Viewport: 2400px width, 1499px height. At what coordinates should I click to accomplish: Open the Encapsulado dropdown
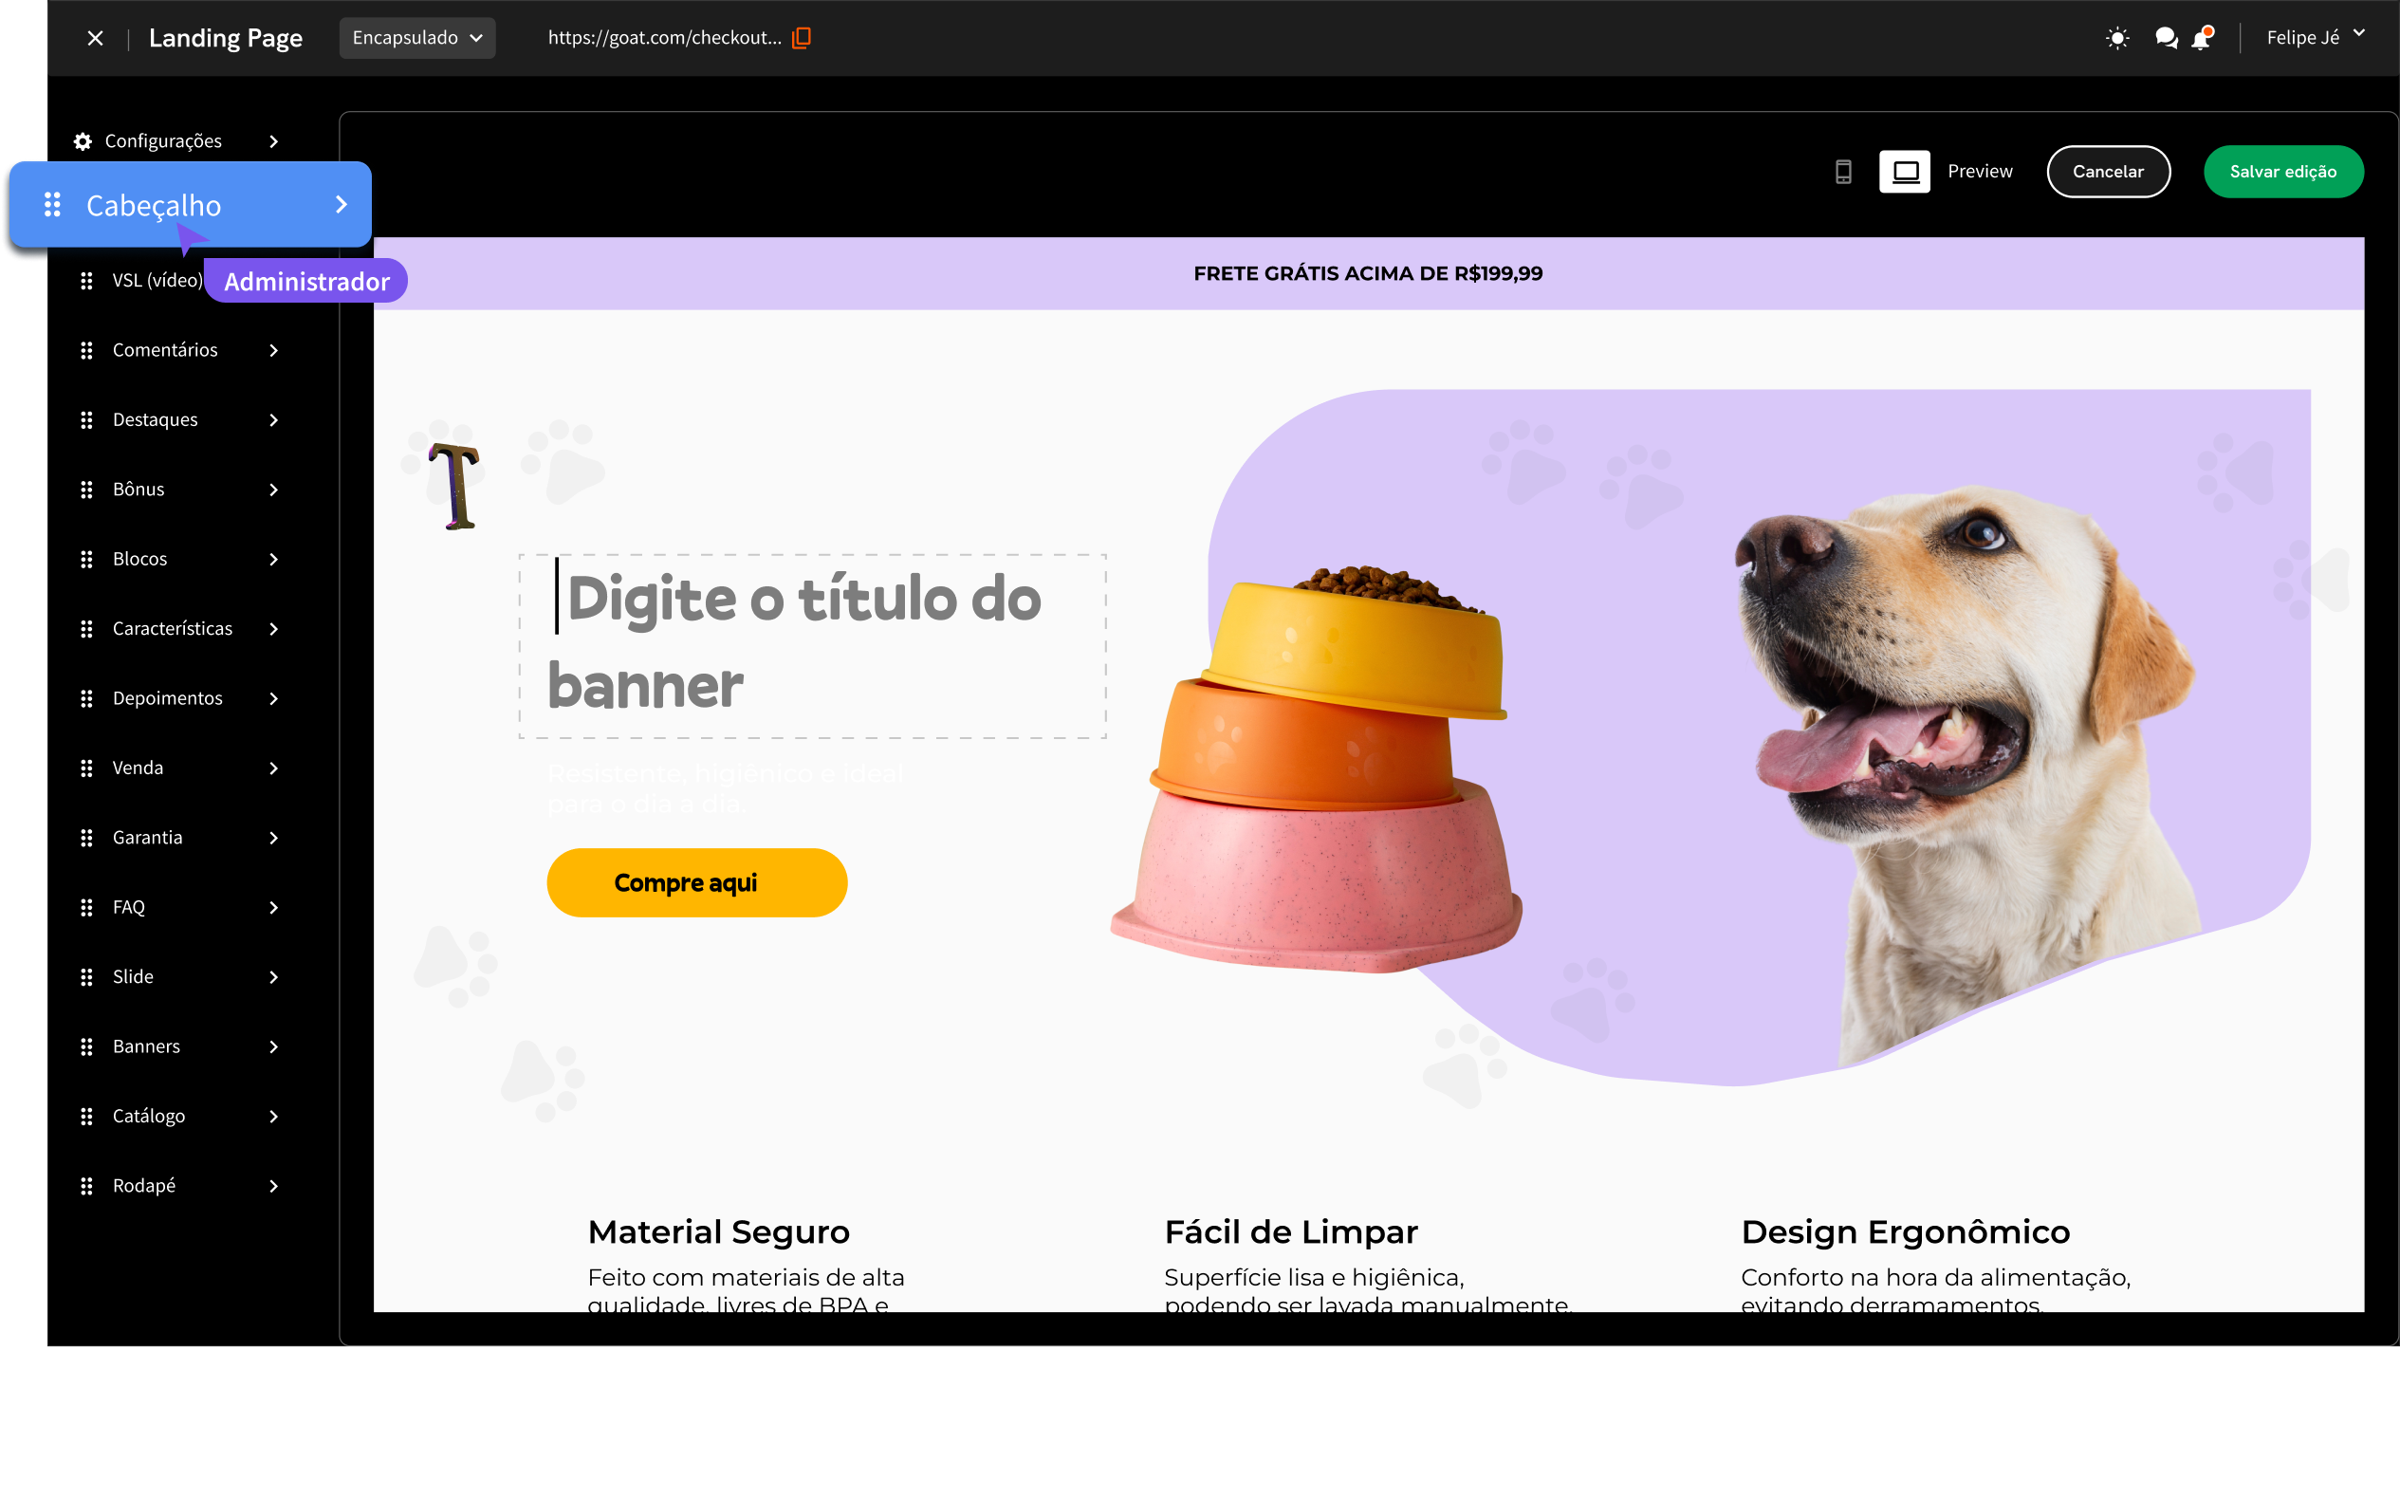417,38
